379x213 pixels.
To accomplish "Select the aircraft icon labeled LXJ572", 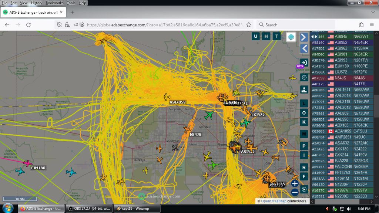I will (x=248, y=111).
